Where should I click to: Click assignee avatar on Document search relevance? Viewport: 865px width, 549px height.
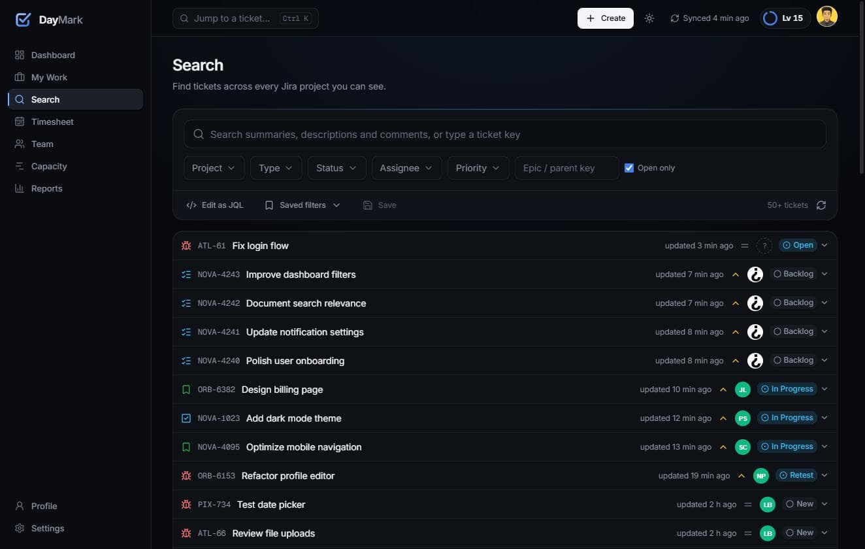755,303
